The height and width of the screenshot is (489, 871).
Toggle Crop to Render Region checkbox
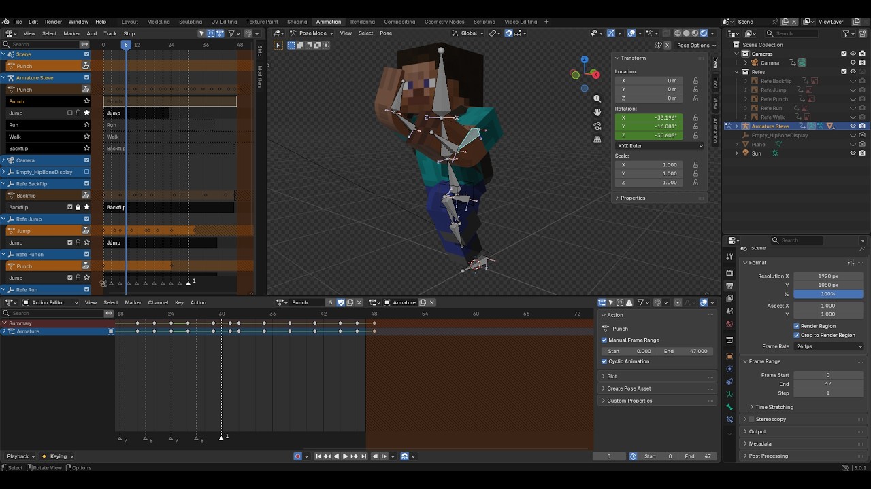click(797, 335)
